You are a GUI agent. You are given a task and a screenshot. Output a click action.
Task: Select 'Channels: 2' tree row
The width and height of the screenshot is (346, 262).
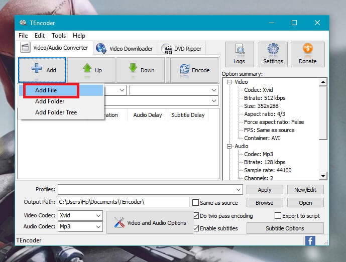point(259,178)
